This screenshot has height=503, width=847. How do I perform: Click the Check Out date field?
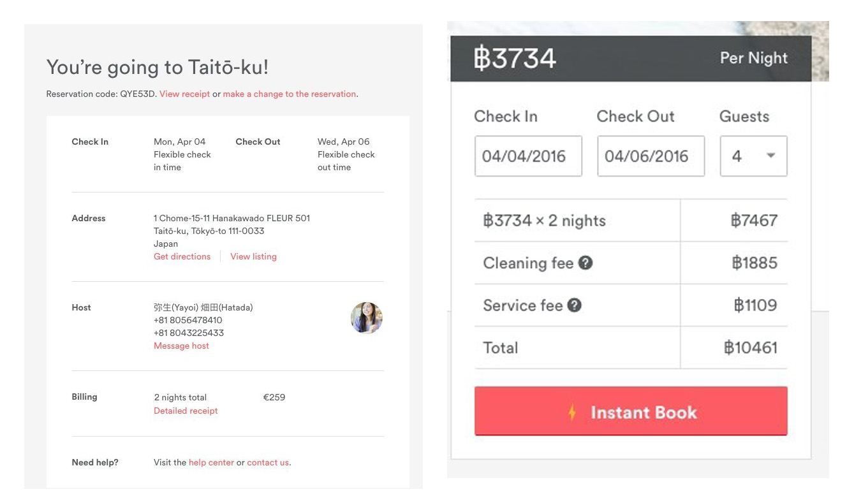coord(651,156)
